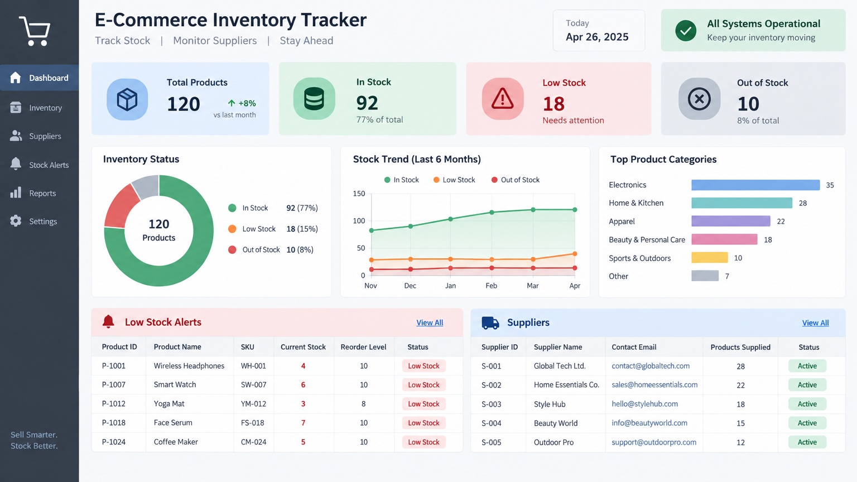Click the Beauty & Personal Care bar
Image resolution: width=857 pixels, height=482 pixels.
coord(724,239)
